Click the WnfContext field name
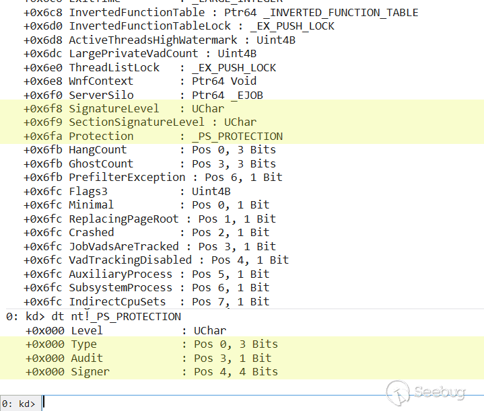 point(101,81)
